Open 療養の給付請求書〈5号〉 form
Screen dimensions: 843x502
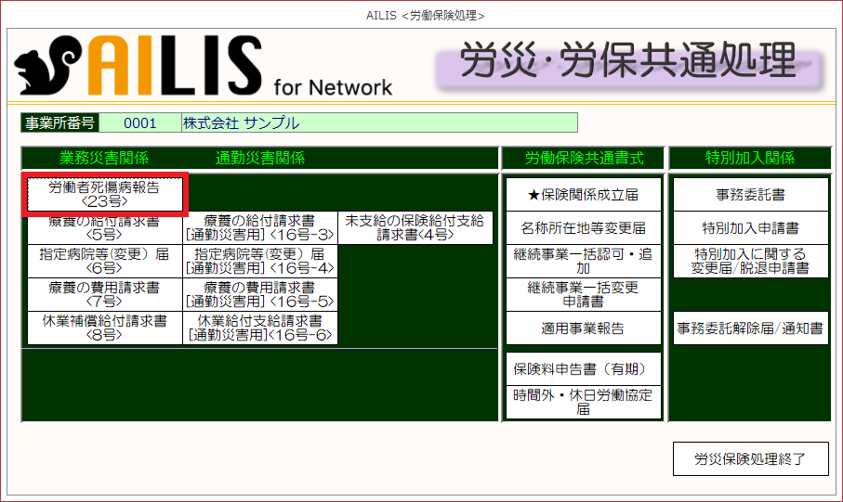[x=104, y=228]
